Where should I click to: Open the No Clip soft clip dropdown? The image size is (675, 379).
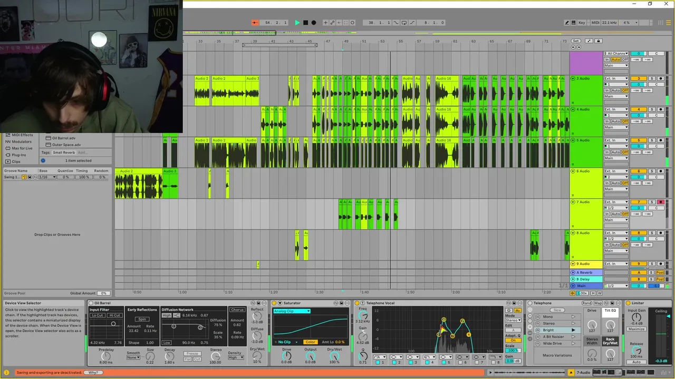coord(287,342)
